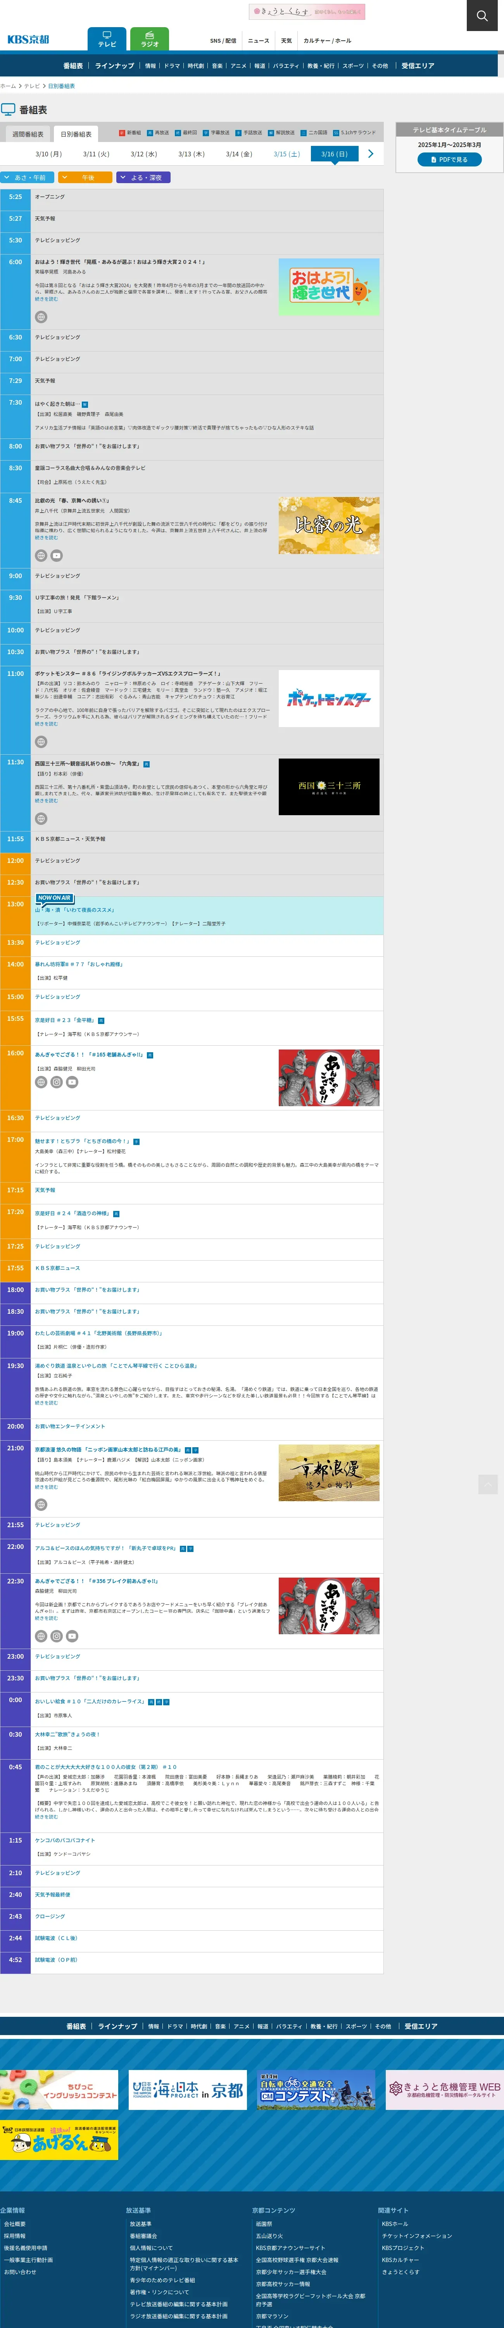Expand 続きを読む for 湯めぐり鉄道 program
The image size is (504, 2328).
point(46,1403)
